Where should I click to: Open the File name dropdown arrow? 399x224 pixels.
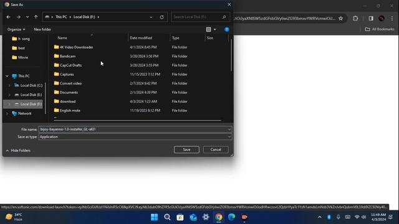pyautogui.click(x=229, y=129)
